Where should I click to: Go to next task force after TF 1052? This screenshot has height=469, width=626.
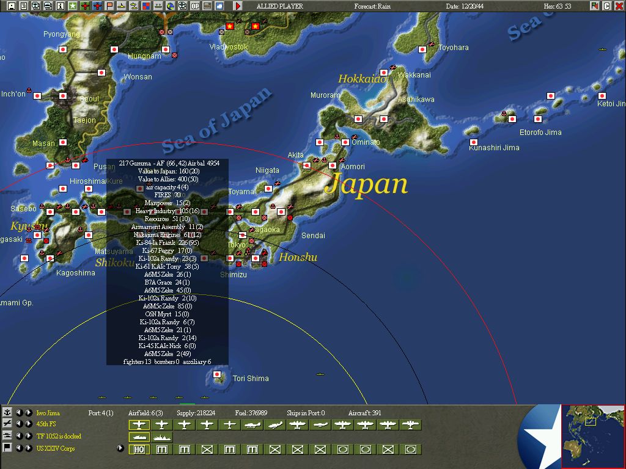(x=29, y=435)
